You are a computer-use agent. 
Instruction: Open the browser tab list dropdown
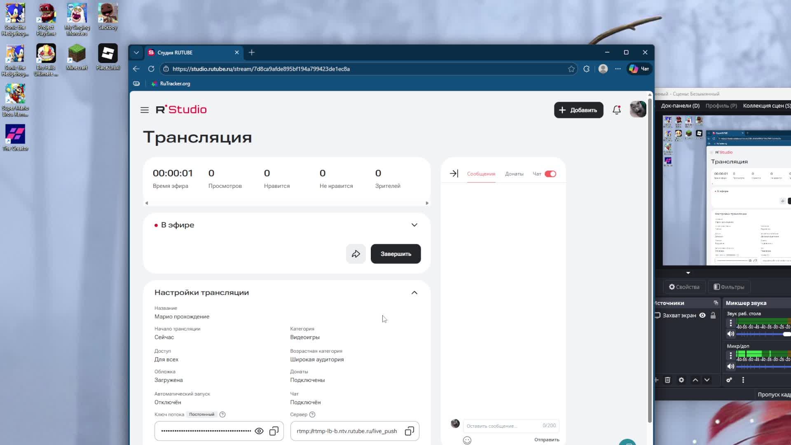click(x=136, y=52)
